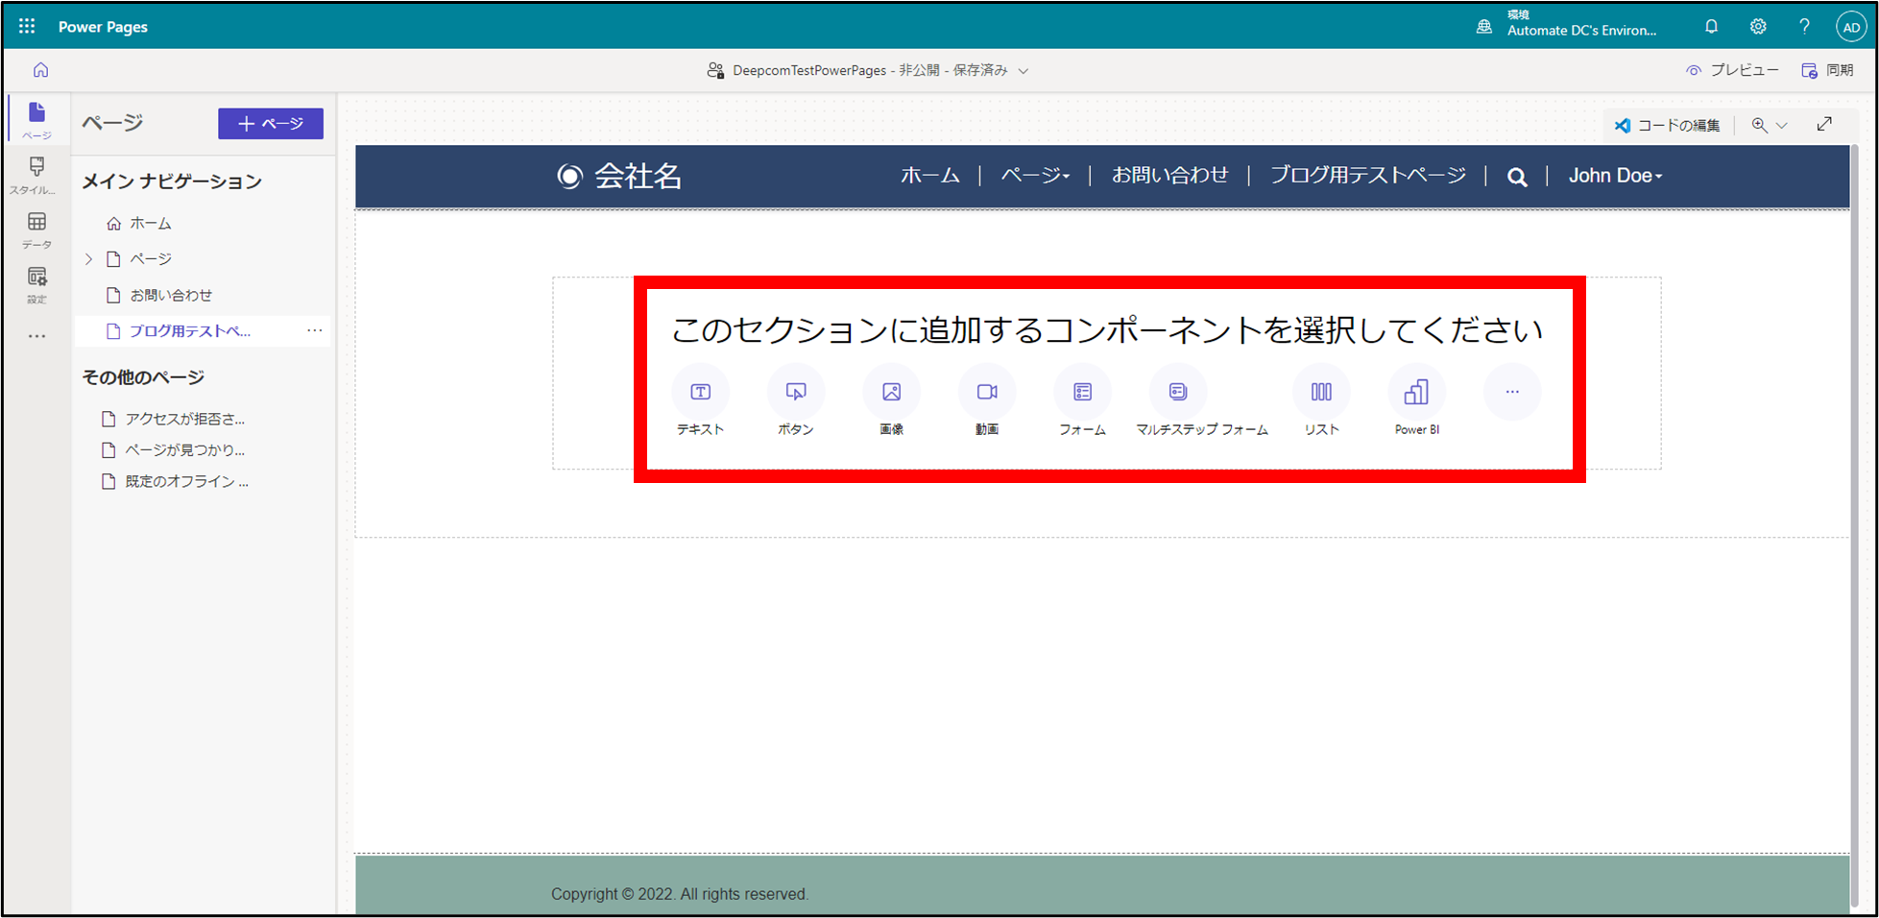The image size is (1879, 918).
Task: Show more components via ellipsis icon
Action: point(1511,392)
